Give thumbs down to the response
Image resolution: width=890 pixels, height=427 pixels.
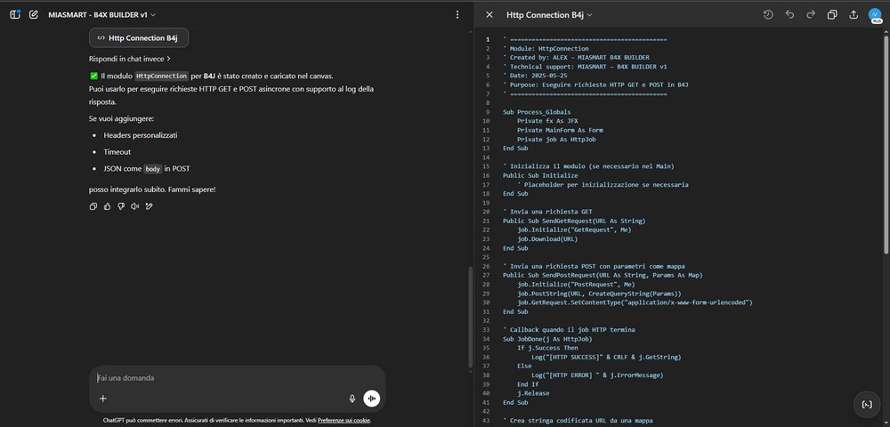[121, 206]
